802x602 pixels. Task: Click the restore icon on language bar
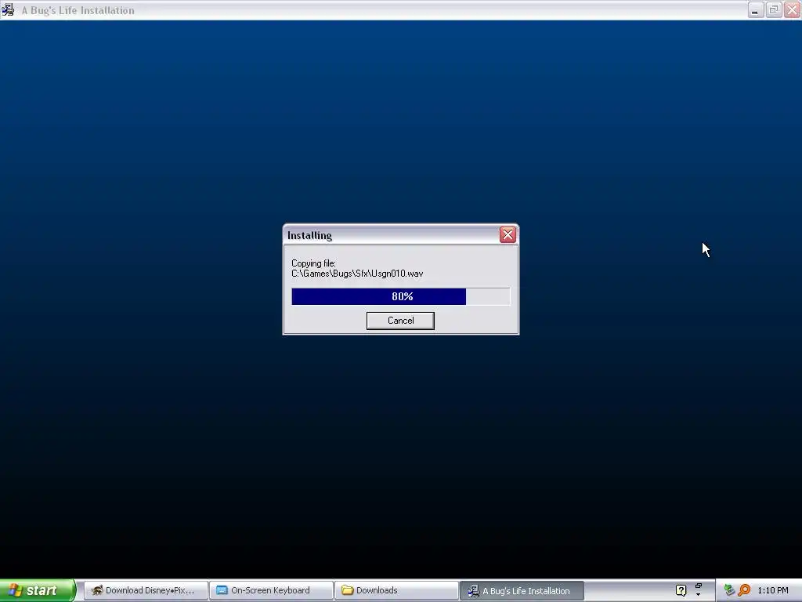[698, 586]
